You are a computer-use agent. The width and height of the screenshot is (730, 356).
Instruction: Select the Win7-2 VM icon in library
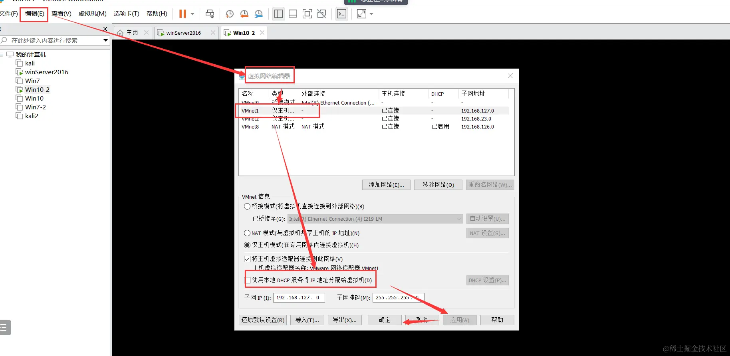(19, 107)
